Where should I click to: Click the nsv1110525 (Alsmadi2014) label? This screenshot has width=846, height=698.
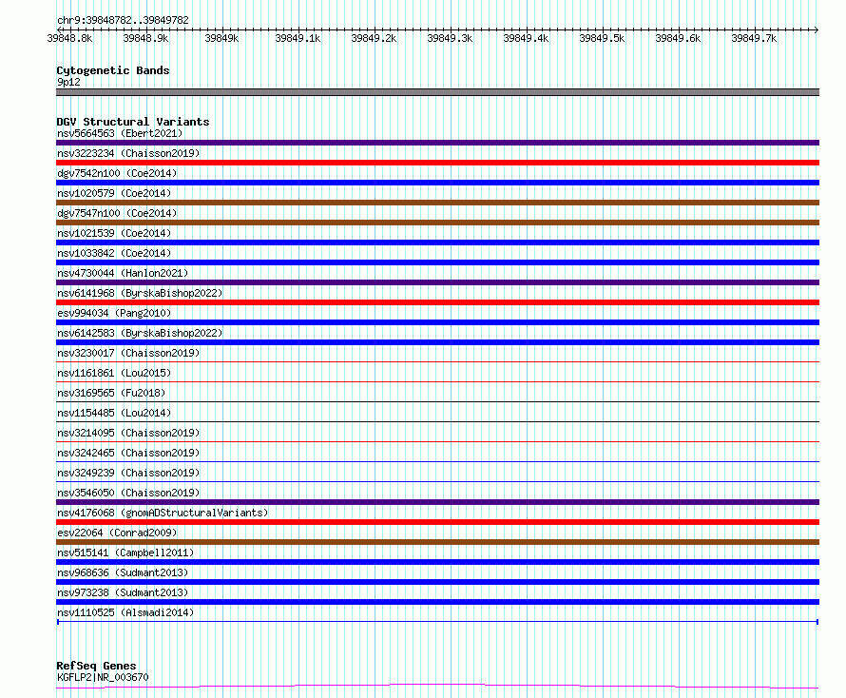pyautogui.click(x=125, y=612)
